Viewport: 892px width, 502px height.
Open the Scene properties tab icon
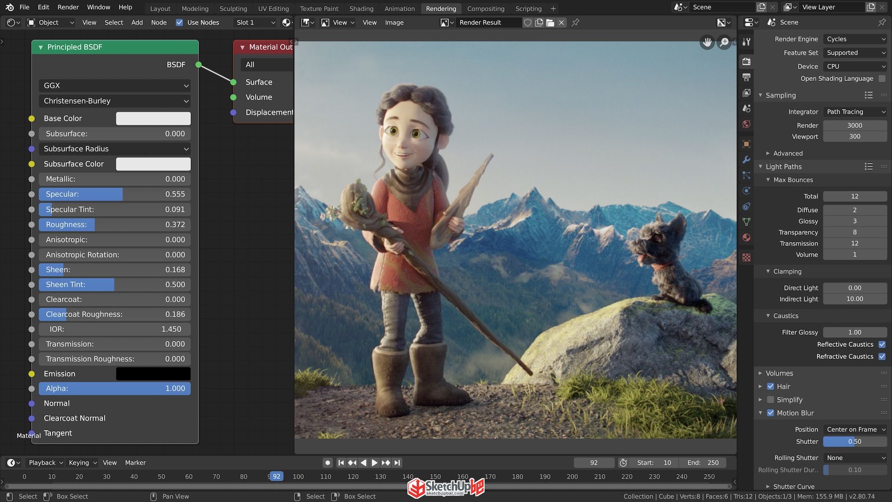[x=746, y=108]
